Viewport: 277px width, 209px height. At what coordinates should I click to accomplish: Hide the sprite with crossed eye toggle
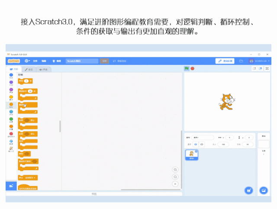coord(202,145)
